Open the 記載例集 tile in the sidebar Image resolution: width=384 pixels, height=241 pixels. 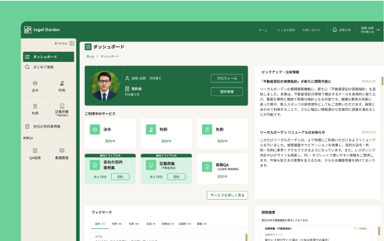coord(62,109)
